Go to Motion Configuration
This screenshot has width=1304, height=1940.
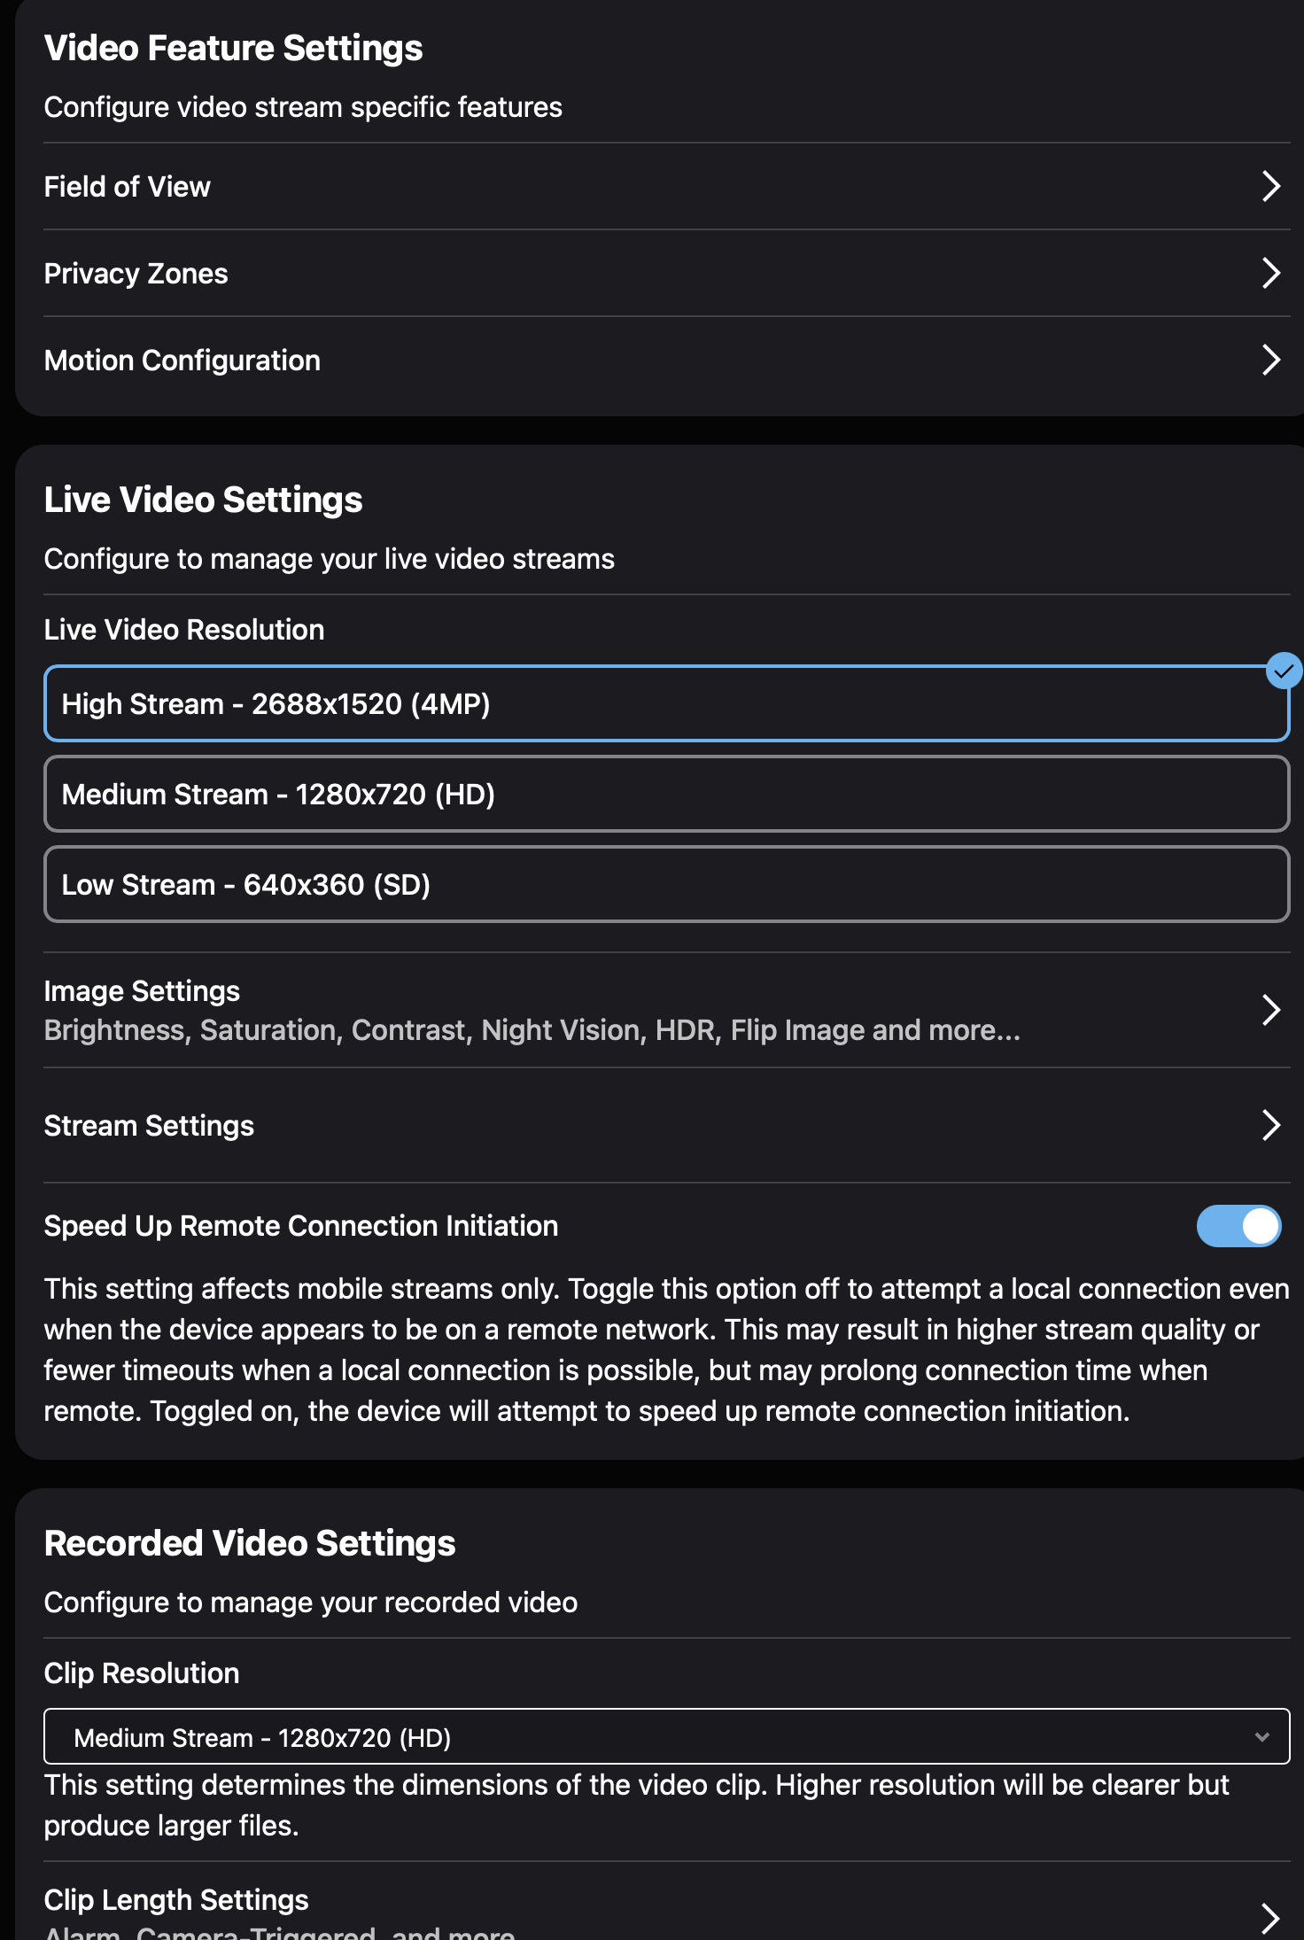(x=182, y=361)
